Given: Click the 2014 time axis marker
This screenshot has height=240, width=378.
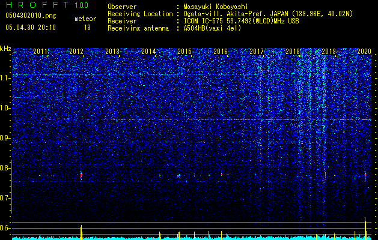Looking at the screenshot, I should click(x=148, y=52).
